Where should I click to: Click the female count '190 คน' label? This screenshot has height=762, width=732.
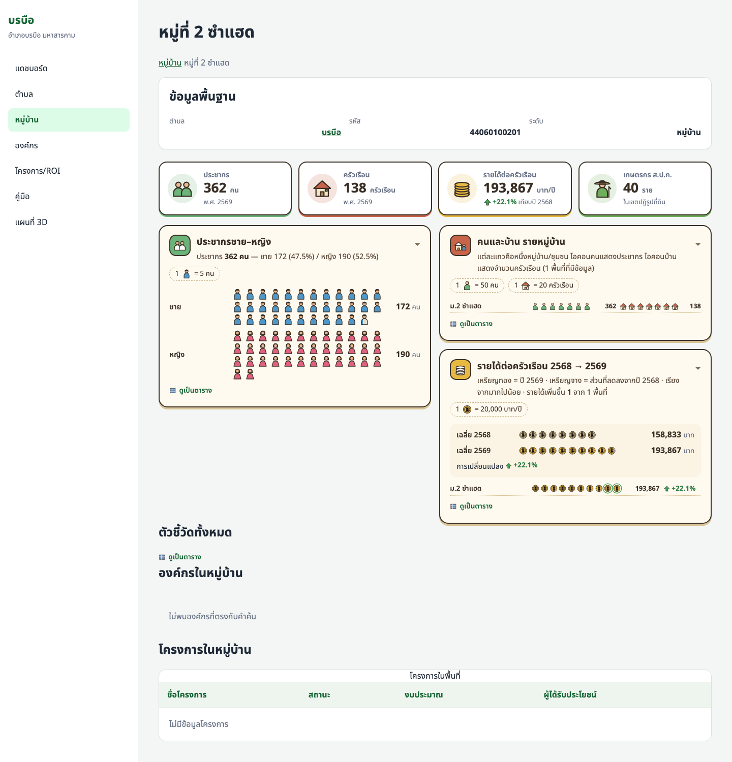click(x=408, y=355)
